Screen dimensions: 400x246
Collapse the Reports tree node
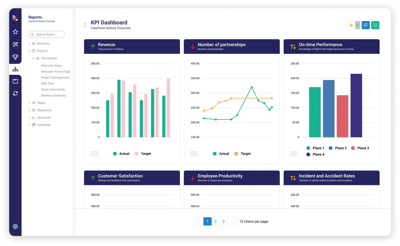pos(29,51)
